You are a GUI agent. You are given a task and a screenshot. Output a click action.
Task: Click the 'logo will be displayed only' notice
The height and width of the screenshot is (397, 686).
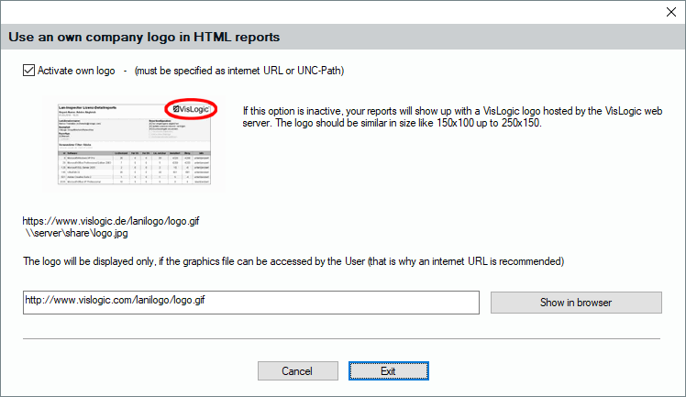293,261
